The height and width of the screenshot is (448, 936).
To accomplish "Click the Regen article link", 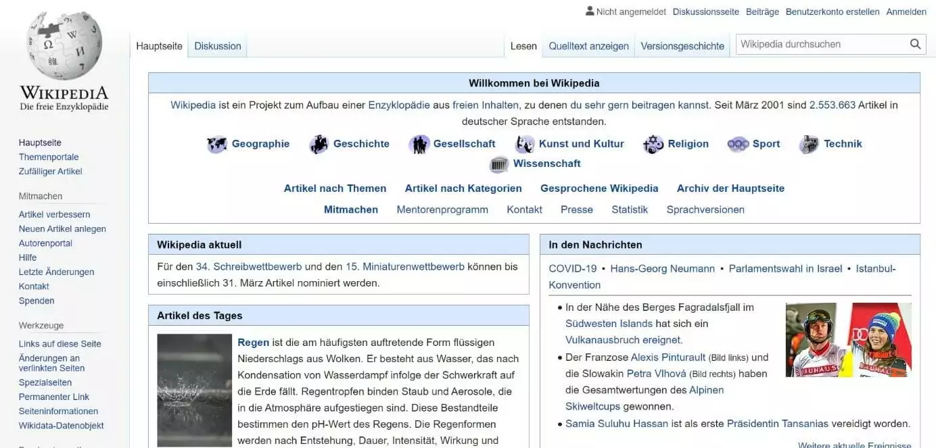I will (254, 343).
